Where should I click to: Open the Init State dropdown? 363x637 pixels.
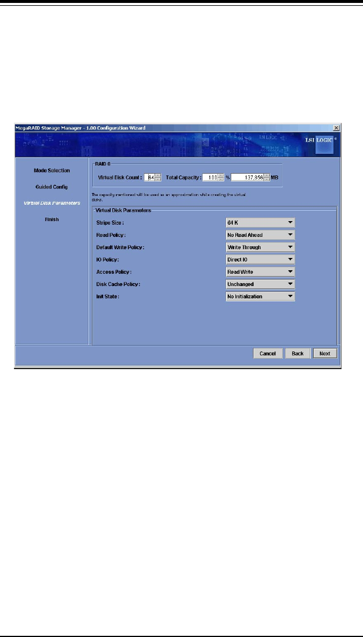260,296
